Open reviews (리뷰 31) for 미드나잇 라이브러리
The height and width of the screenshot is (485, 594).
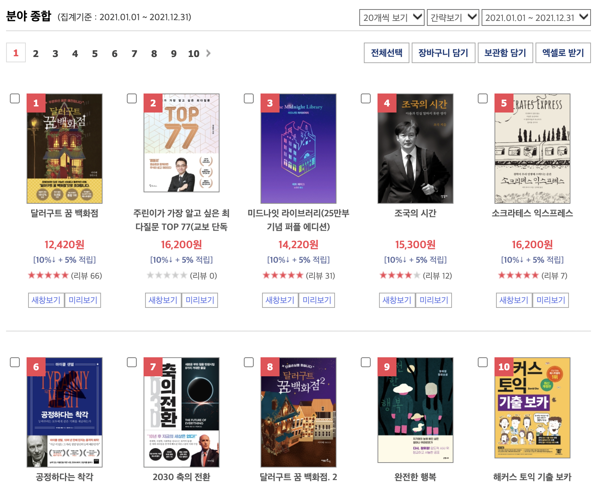coord(321,276)
